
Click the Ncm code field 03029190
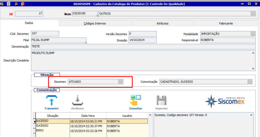(85, 14)
